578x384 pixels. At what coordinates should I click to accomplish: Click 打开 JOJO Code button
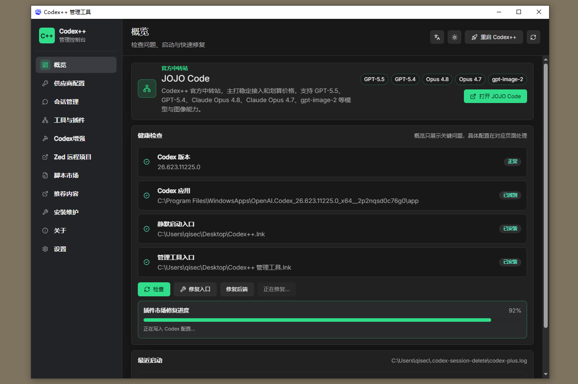(495, 96)
